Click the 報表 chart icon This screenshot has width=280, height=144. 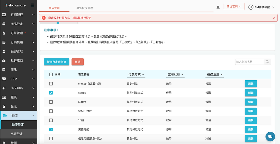(x=4, y=97)
